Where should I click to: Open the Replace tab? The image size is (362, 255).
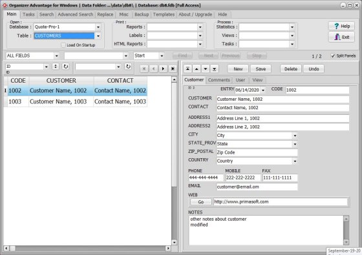(105, 14)
